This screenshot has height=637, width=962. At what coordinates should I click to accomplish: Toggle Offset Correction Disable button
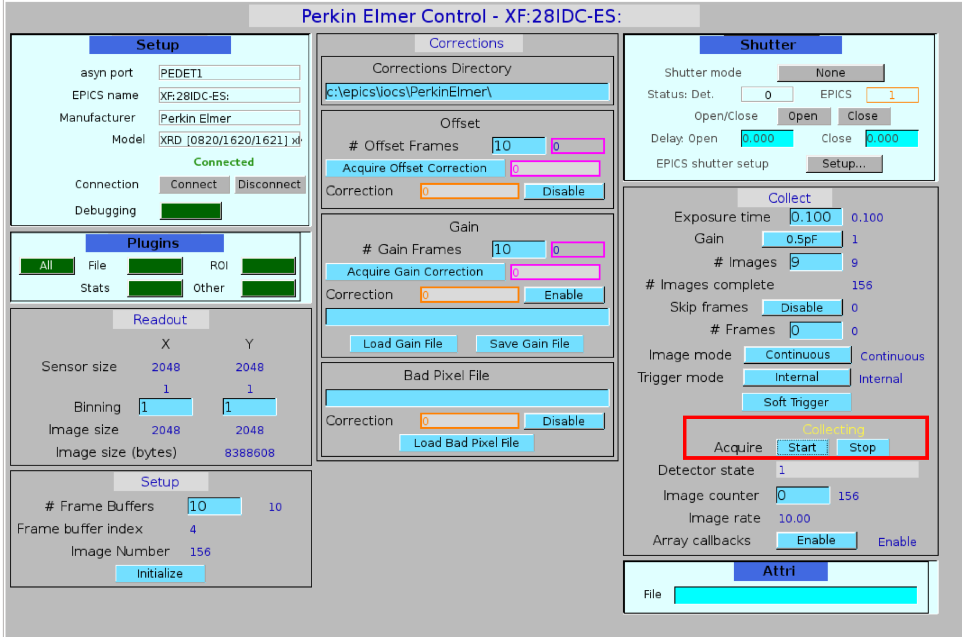564,191
